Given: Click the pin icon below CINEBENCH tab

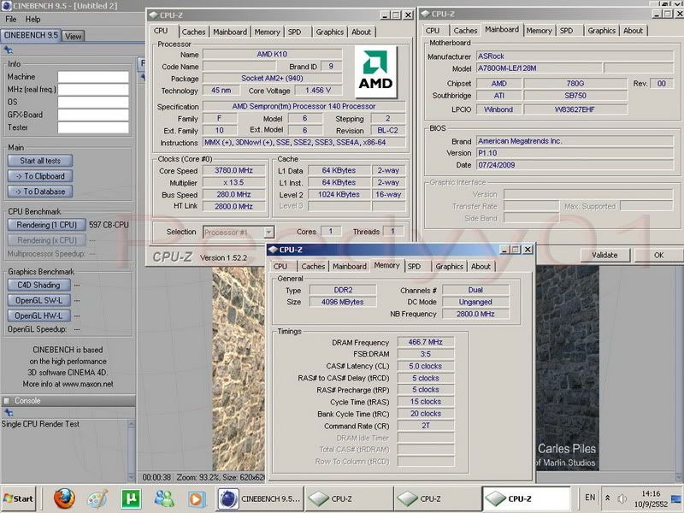Looking at the screenshot, I should pos(9,50).
